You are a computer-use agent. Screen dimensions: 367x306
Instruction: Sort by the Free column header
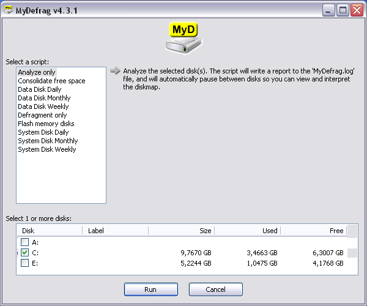pos(314,231)
